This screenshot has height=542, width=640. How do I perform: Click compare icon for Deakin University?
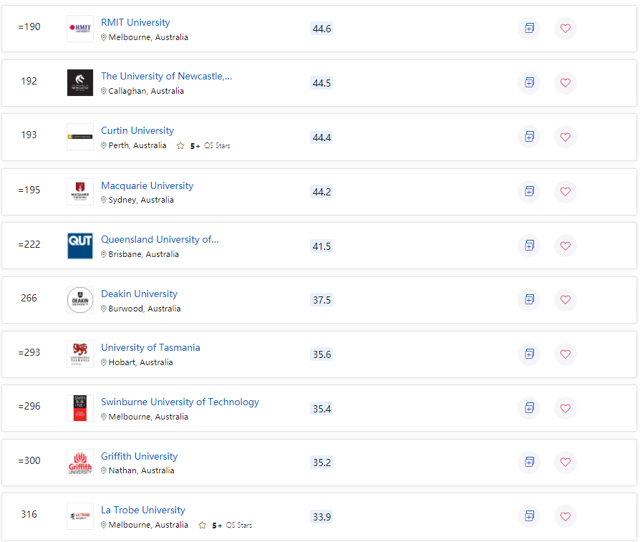[x=529, y=299]
